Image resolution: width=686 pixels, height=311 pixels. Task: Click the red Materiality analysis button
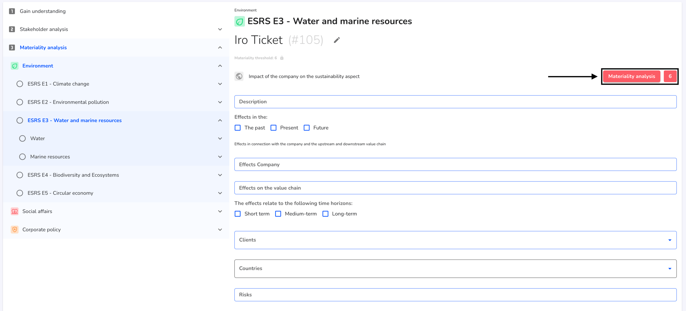point(631,76)
